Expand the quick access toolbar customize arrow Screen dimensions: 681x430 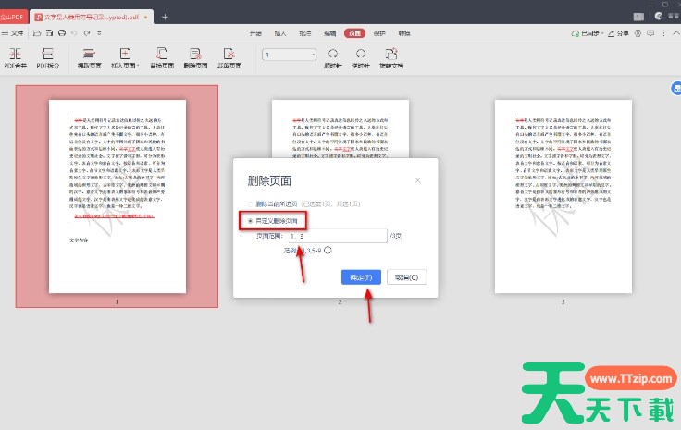click(x=99, y=33)
